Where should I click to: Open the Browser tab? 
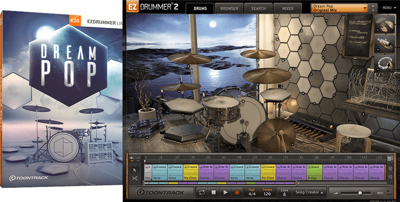229,8
